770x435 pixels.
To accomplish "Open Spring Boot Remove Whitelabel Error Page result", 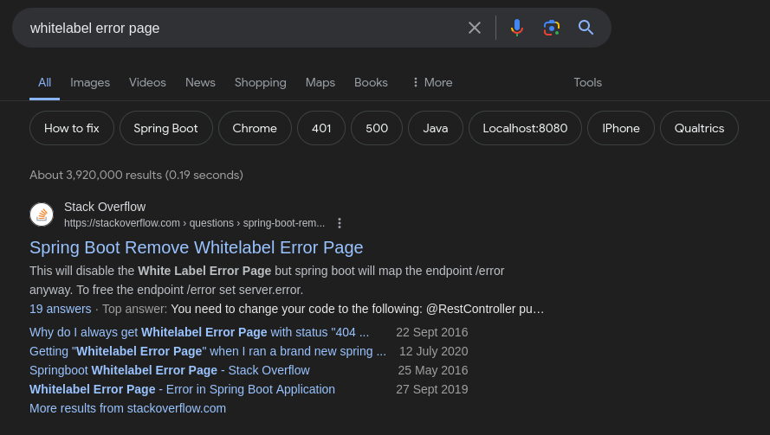I will [x=197, y=247].
